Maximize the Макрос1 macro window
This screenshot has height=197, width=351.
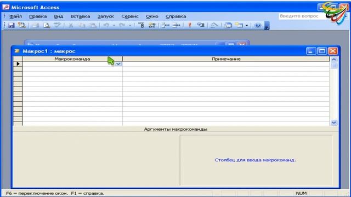tap(322, 51)
